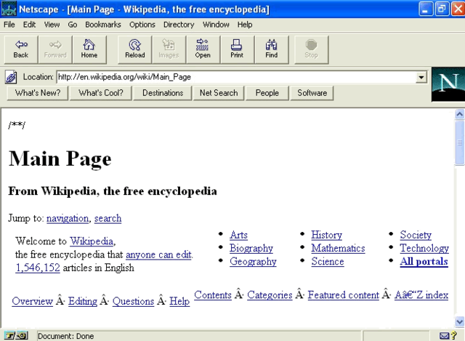
Task: Open the Home page button
Action: click(89, 49)
